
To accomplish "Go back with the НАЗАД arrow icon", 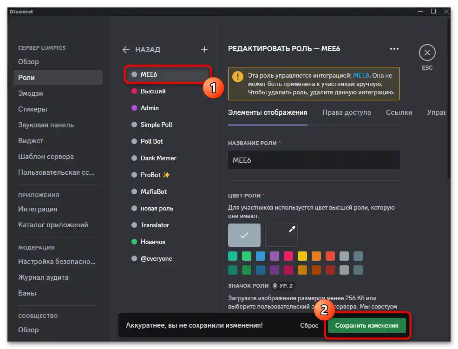I will click(126, 50).
